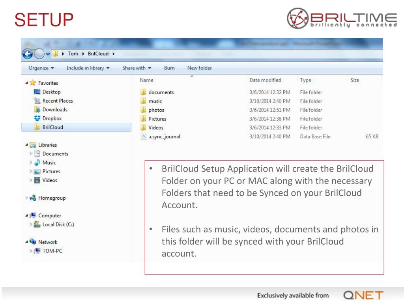Click the Downloads folder icon
This screenshot has height=303, width=404.
point(37,110)
